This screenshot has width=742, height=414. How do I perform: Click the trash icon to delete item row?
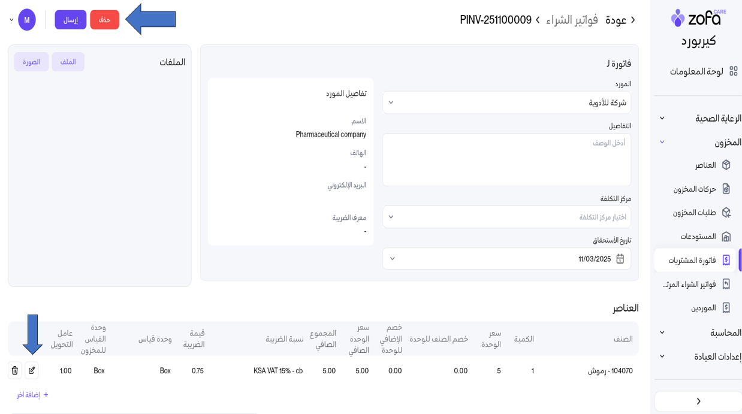(x=15, y=370)
